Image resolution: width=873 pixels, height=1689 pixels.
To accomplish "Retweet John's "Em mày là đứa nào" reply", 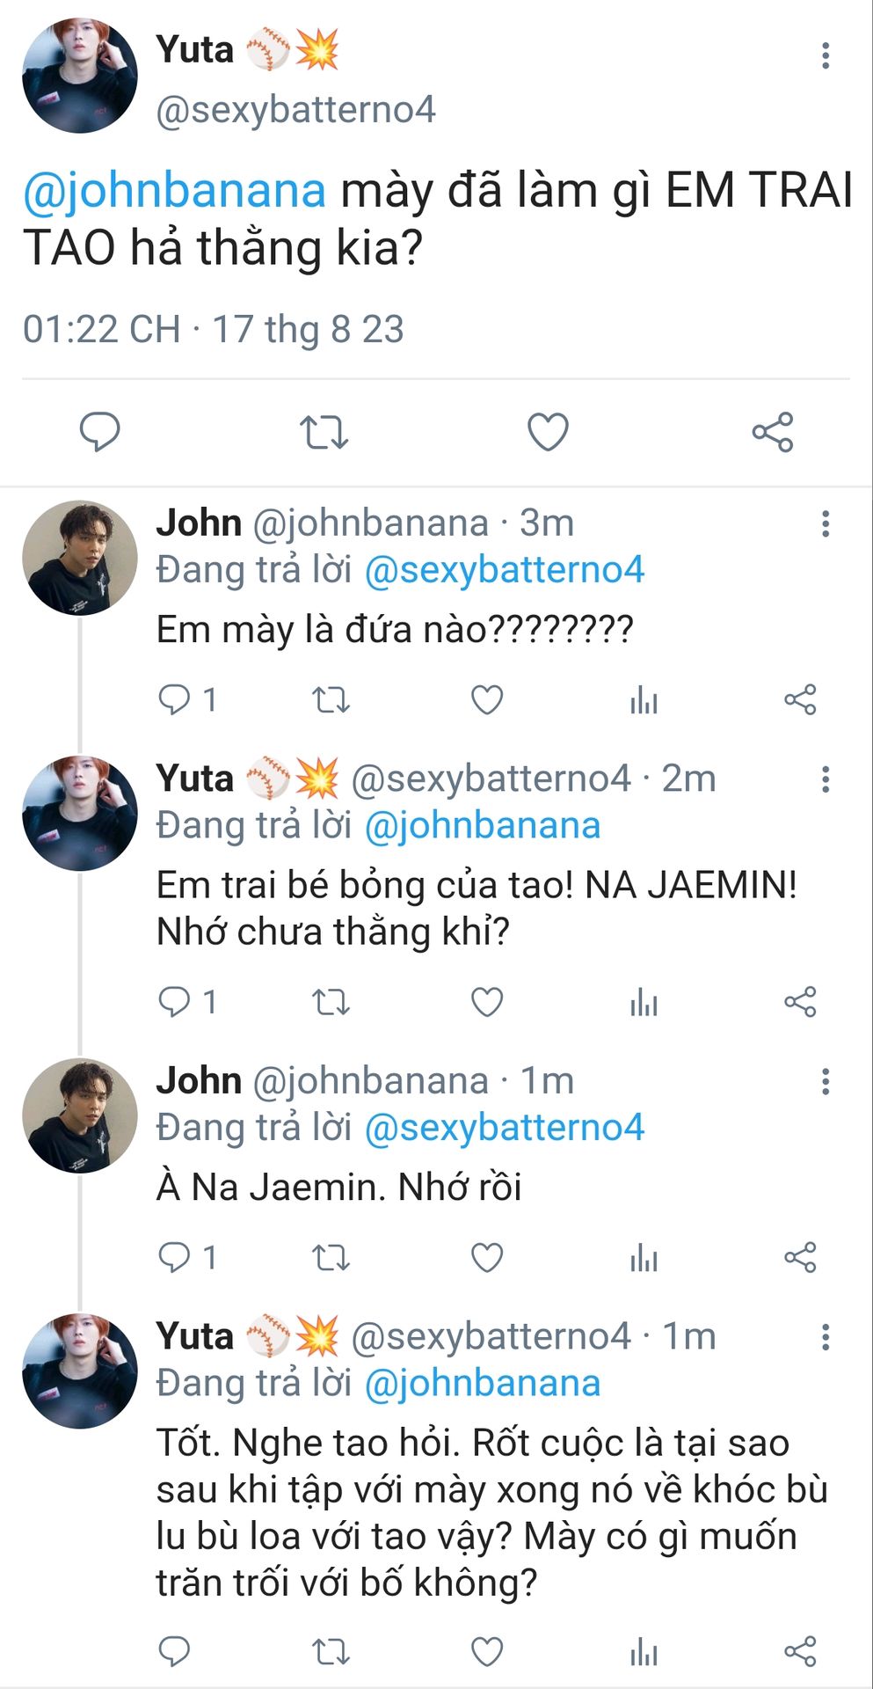I will coord(331,700).
